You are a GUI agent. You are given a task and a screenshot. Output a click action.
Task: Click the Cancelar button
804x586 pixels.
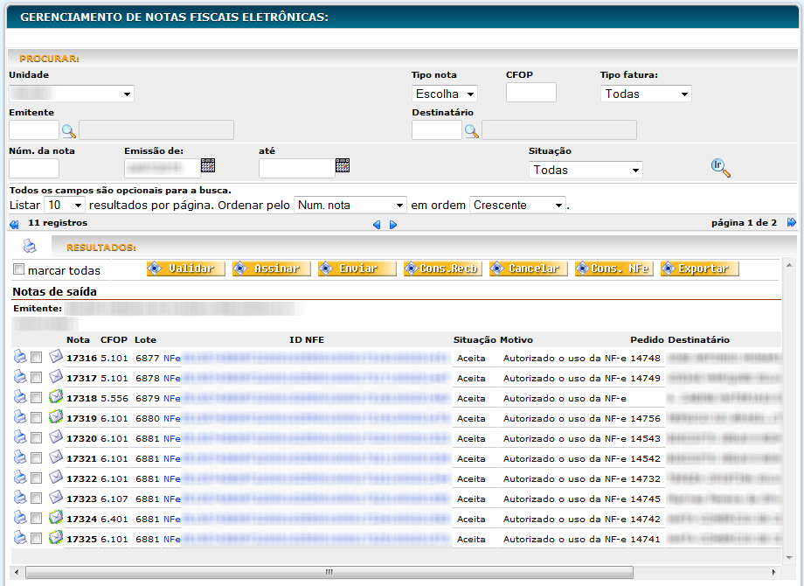click(x=529, y=269)
